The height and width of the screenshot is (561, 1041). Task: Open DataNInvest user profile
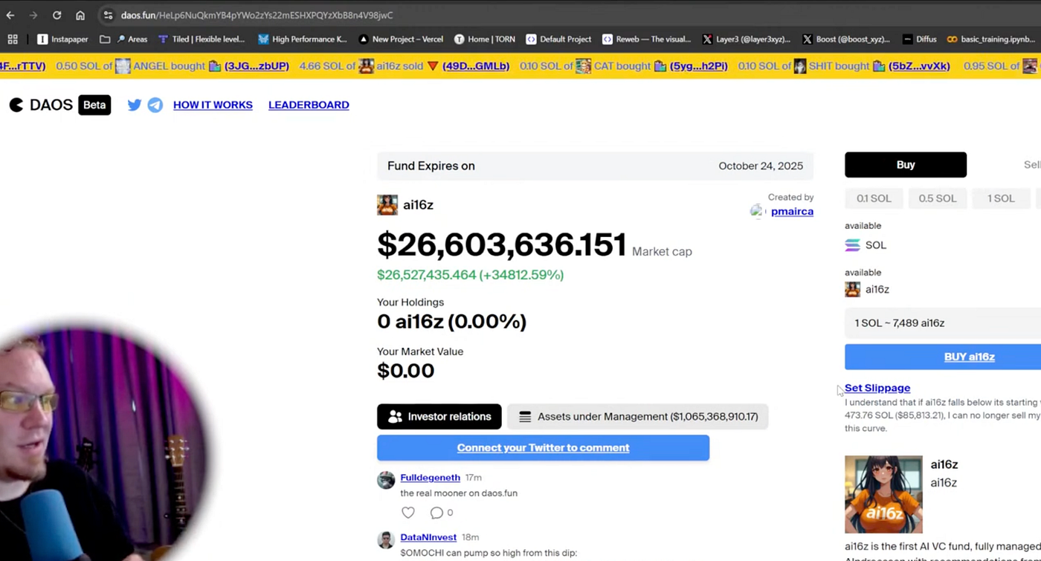click(x=428, y=537)
